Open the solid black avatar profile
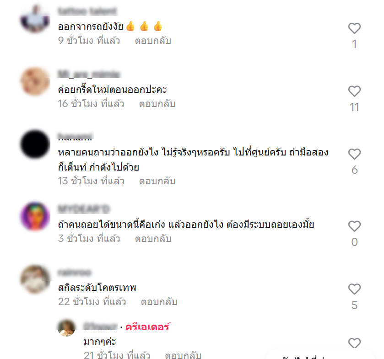Image resolution: width=384 pixels, height=359 pixels. [35, 144]
